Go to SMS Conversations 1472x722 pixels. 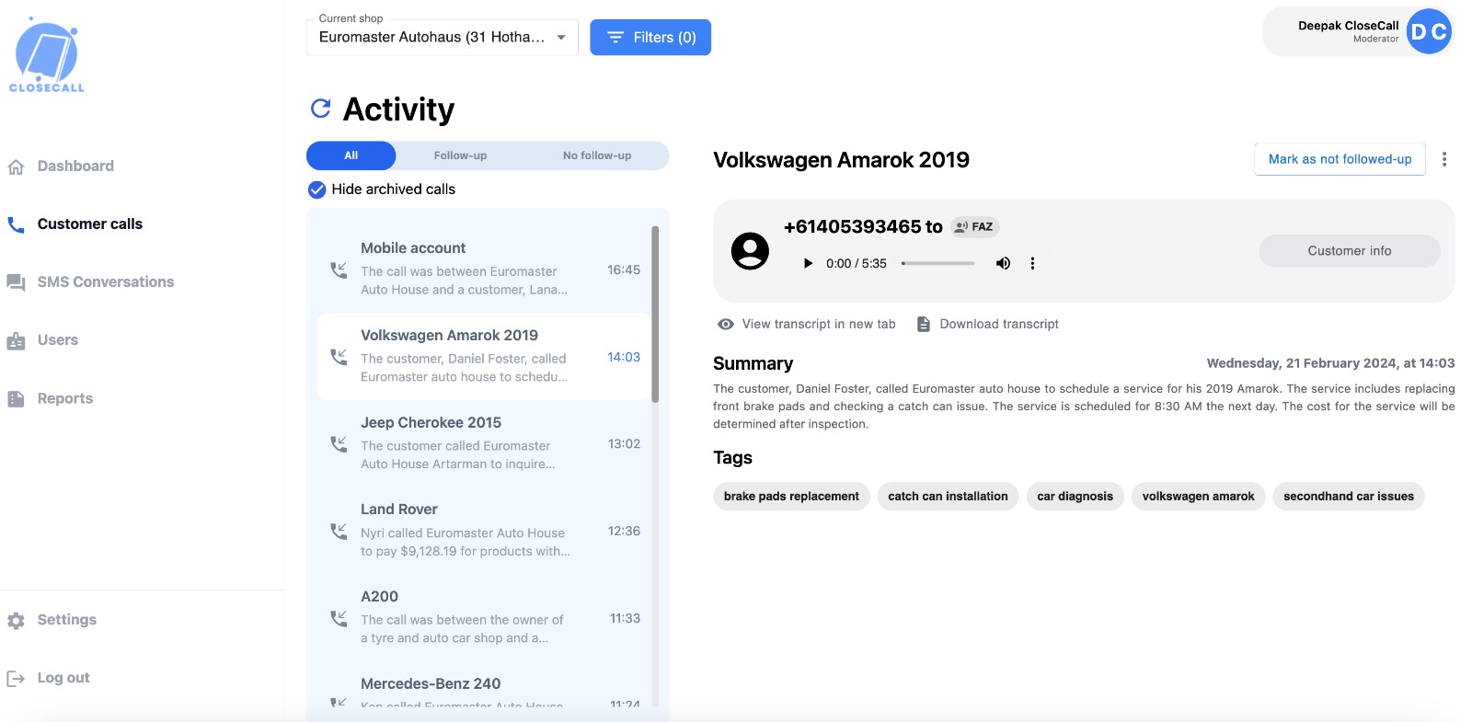click(105, 281)
